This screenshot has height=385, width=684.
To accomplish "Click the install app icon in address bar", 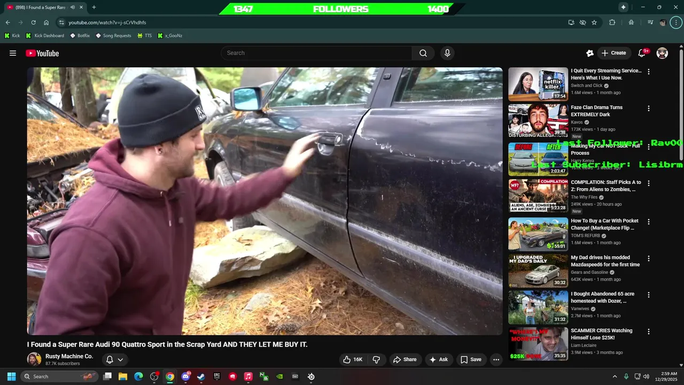I will tap(571, 22).
